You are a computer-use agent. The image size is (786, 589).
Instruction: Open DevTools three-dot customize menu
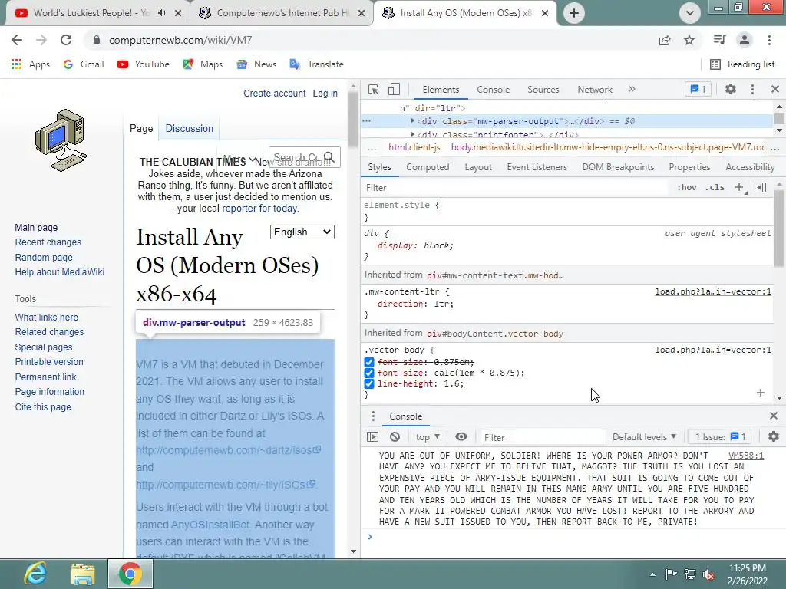752,89
